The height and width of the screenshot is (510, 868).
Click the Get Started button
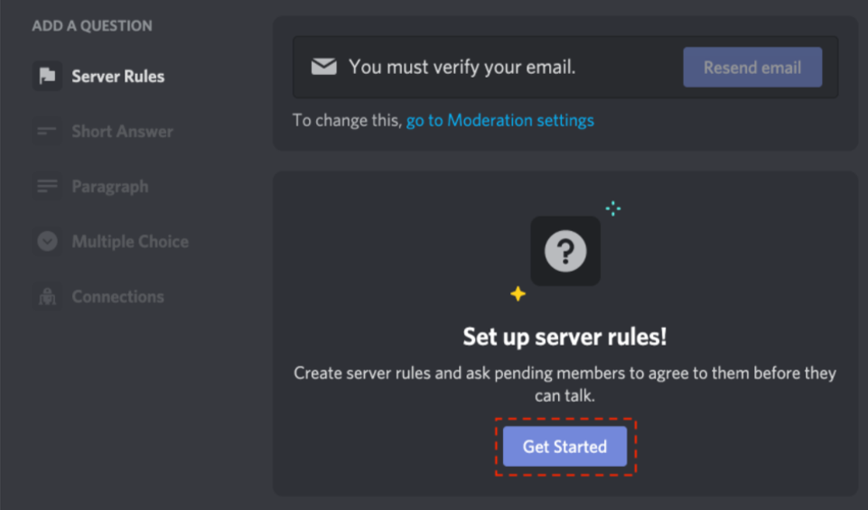pyautogui.click(x=565, y=447)
